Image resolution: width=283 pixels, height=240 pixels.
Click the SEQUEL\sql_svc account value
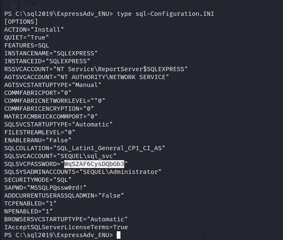click(x=86, y=156)
